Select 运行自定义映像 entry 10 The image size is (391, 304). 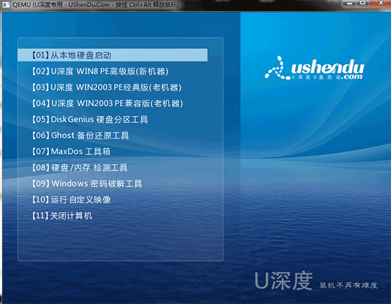pyautogui.click(x=71, y=200)
